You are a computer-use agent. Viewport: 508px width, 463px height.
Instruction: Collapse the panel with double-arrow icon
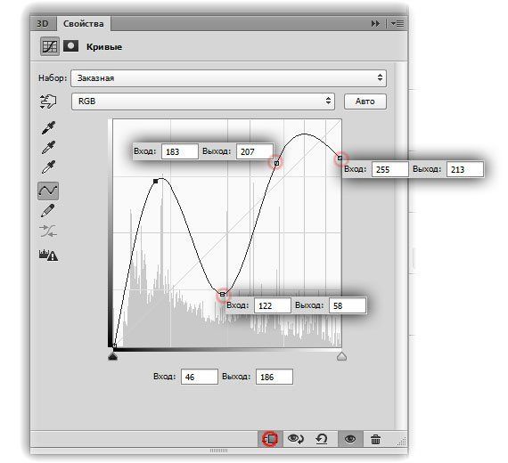375,24
